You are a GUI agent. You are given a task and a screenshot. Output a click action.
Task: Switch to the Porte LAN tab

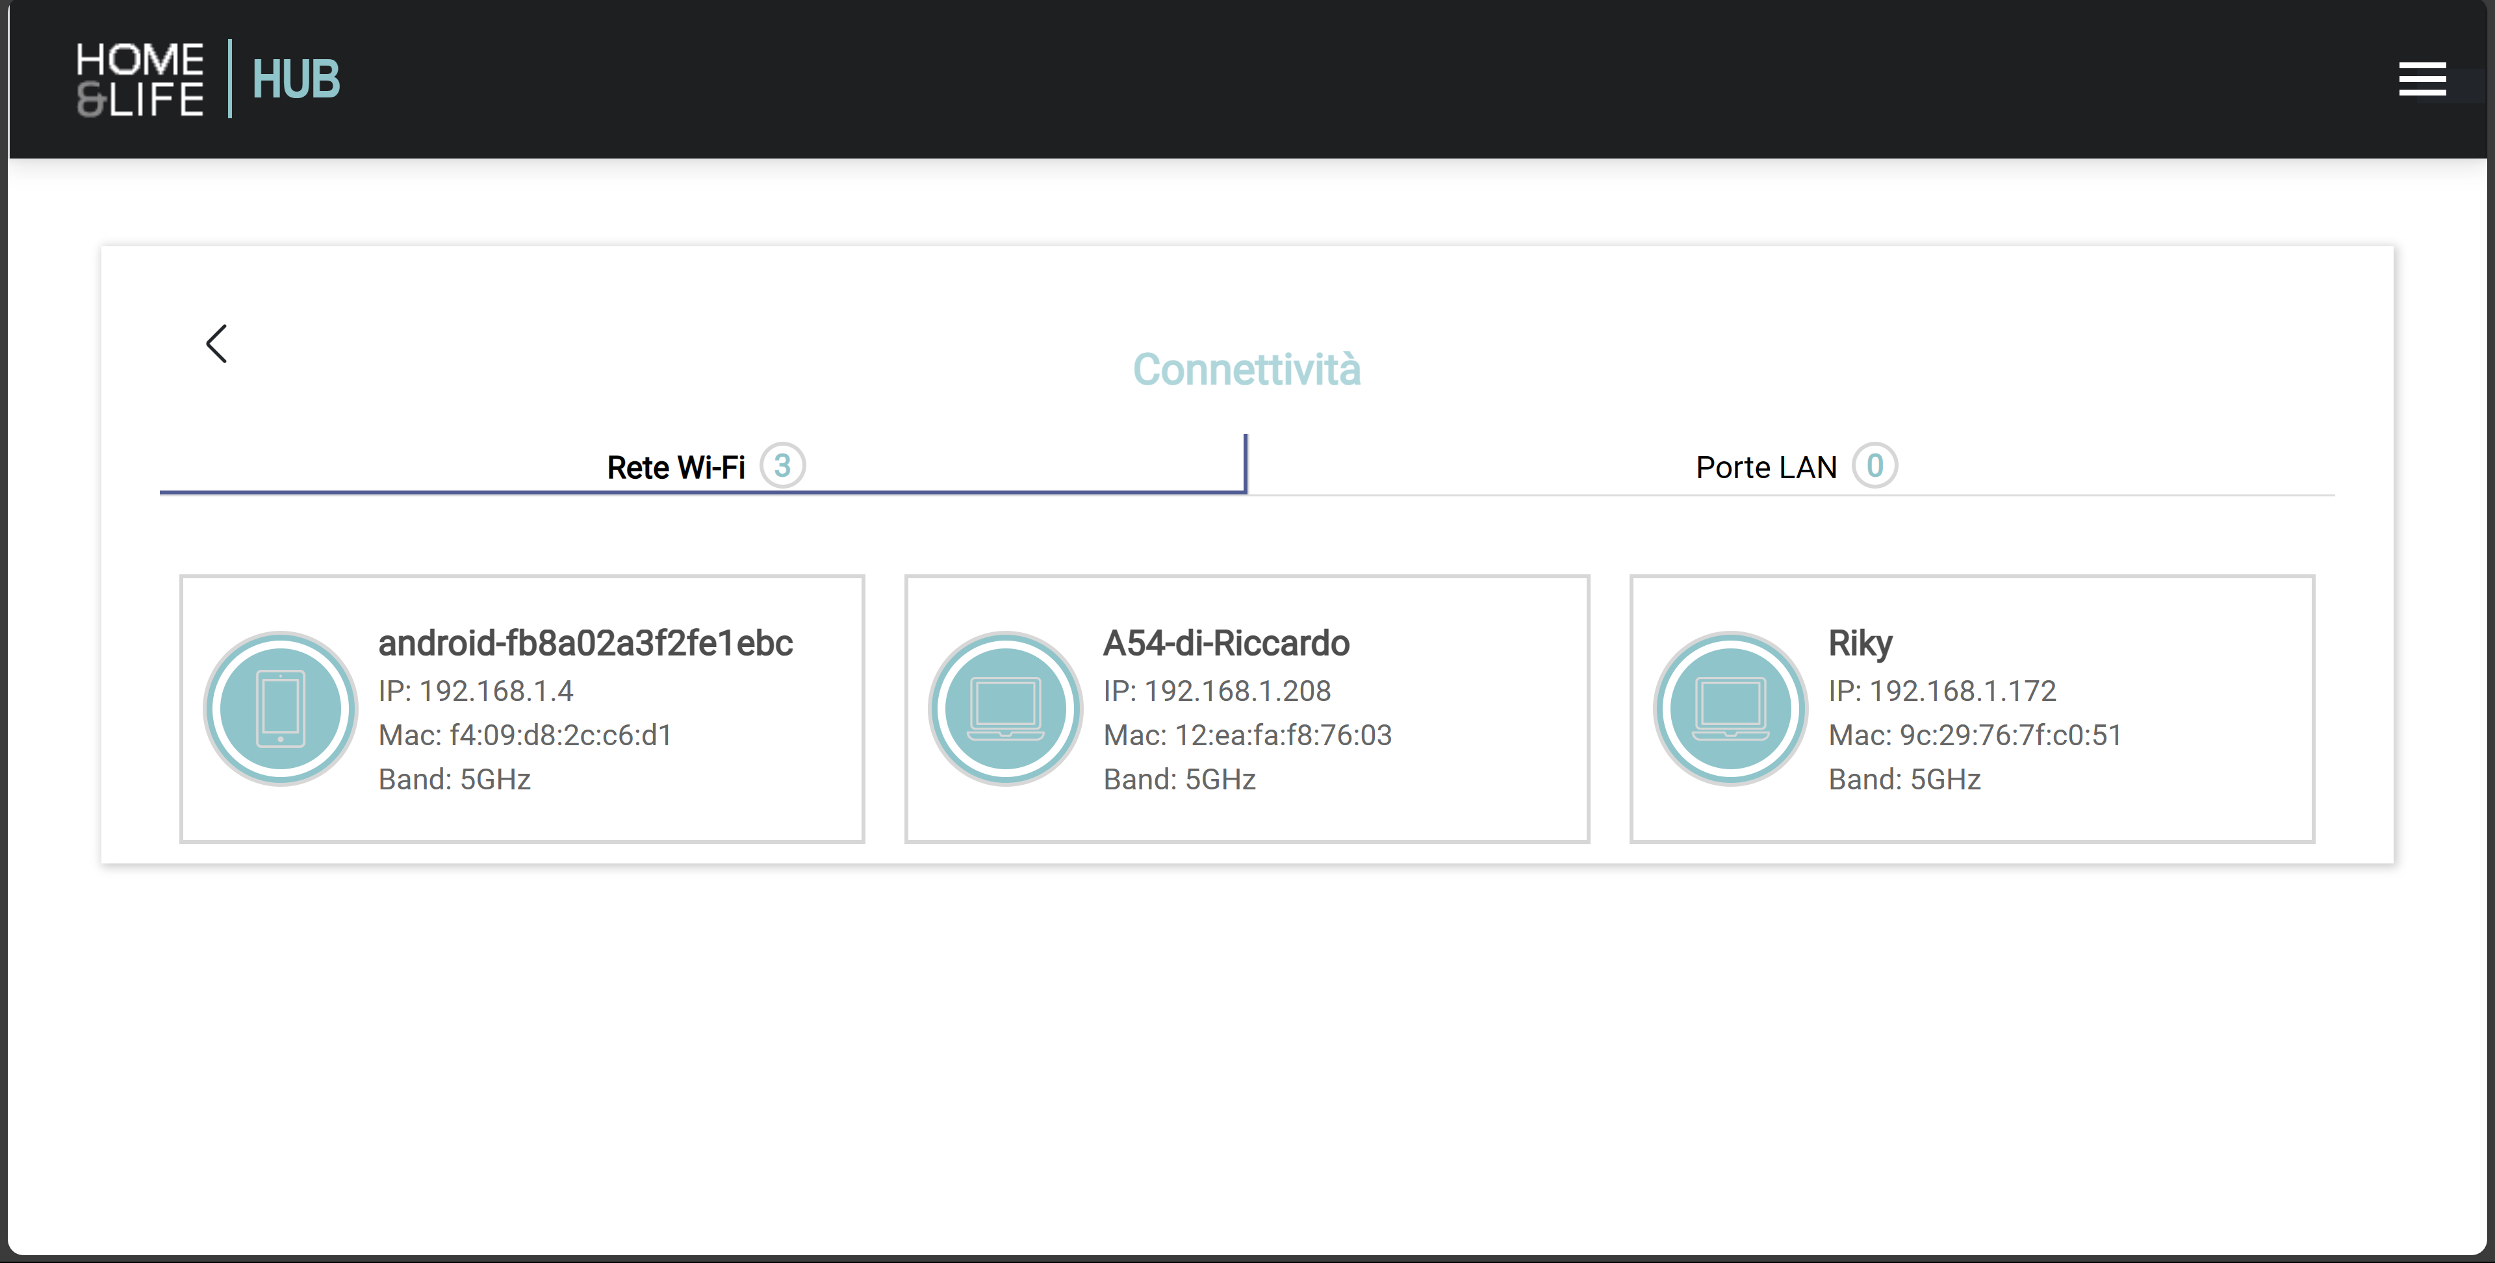click(1792, 466)
